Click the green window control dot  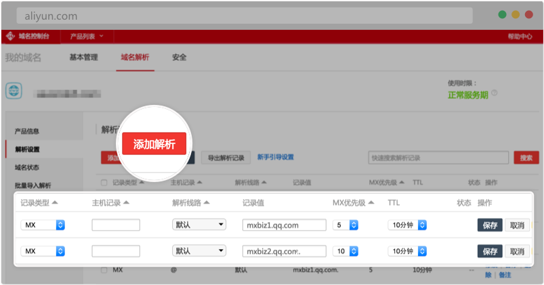(502, 14)
